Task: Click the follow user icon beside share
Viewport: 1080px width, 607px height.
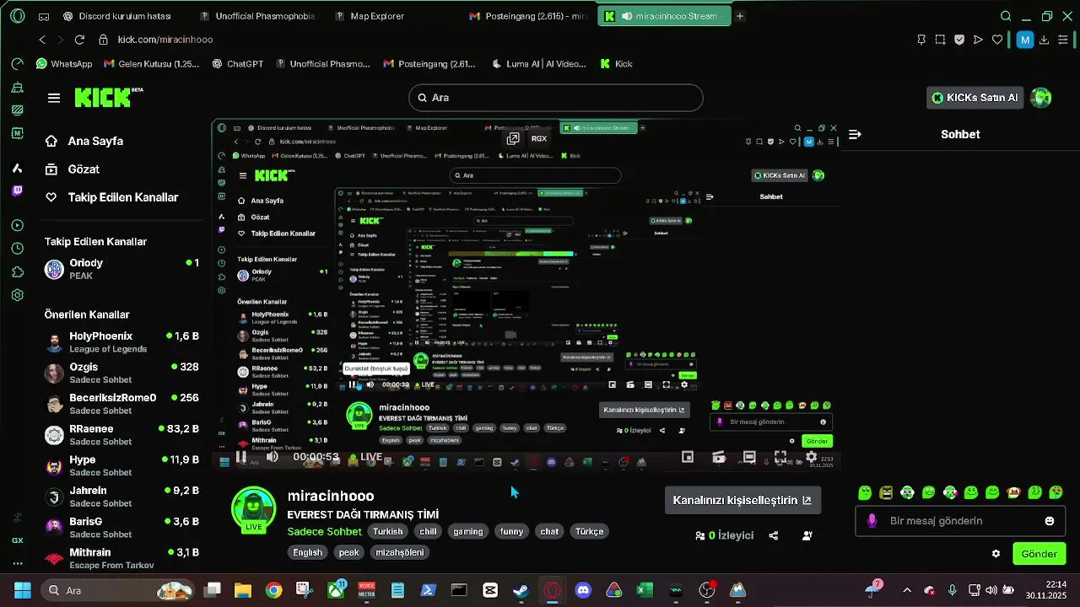Action: point(807,535)
